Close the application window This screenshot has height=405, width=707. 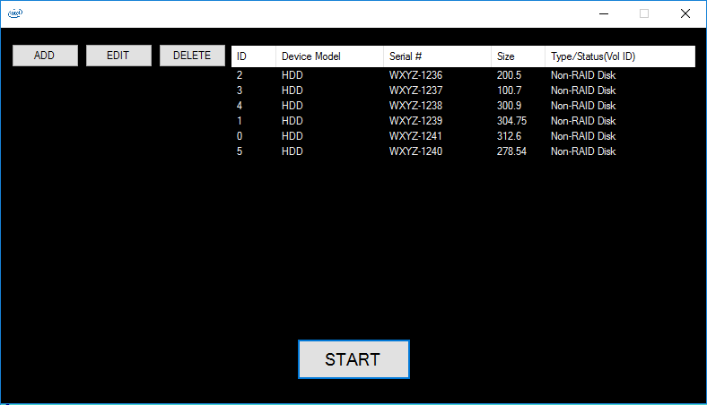click(685, 13)
